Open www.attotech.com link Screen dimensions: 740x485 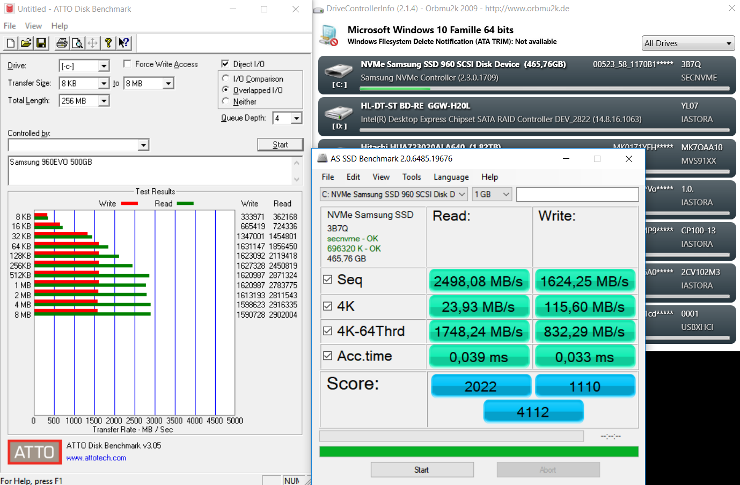click(x=96, y=458)
